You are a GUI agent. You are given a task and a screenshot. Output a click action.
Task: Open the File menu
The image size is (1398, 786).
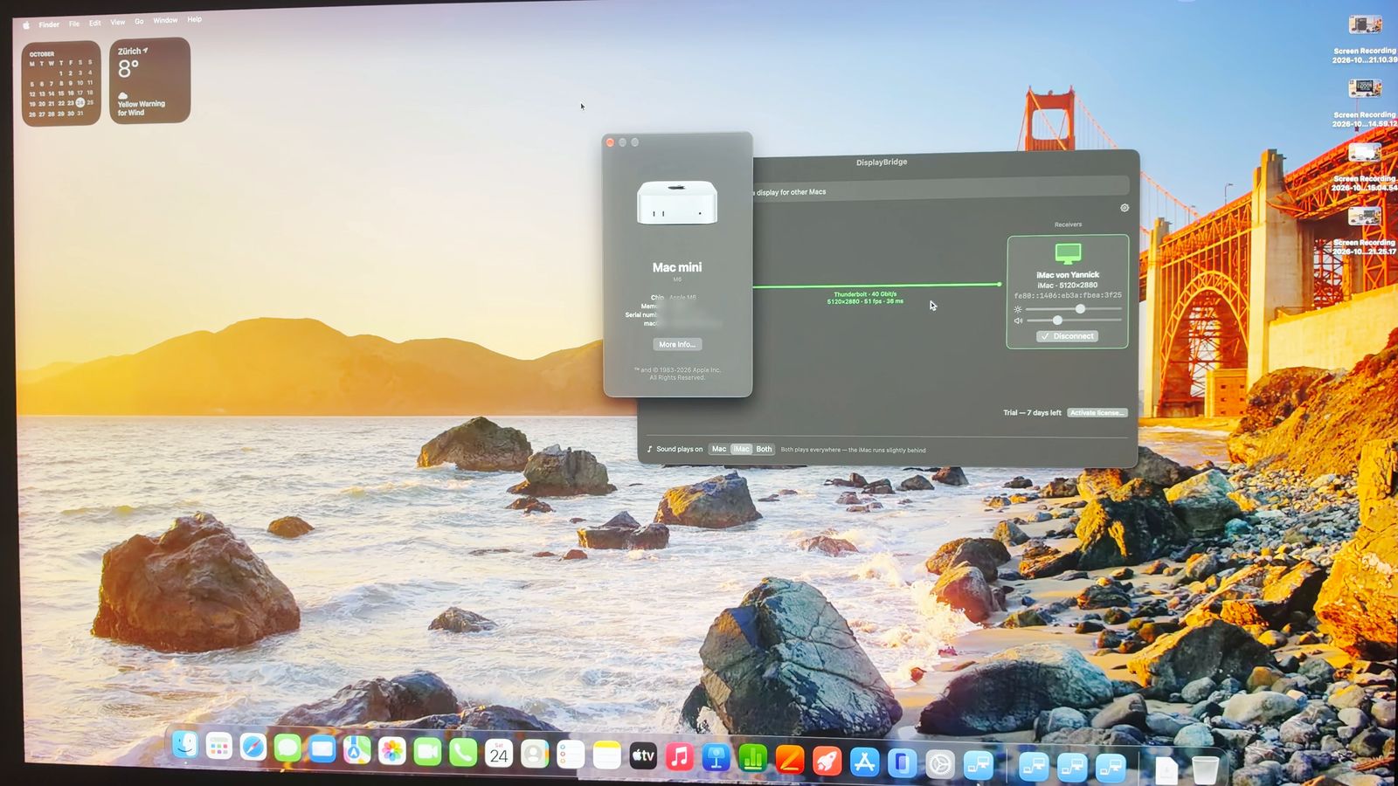point(74,24)
